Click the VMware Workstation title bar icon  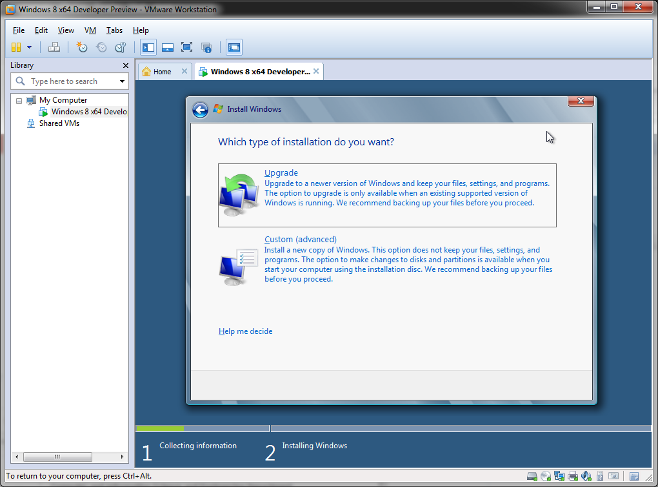(10, 9)
